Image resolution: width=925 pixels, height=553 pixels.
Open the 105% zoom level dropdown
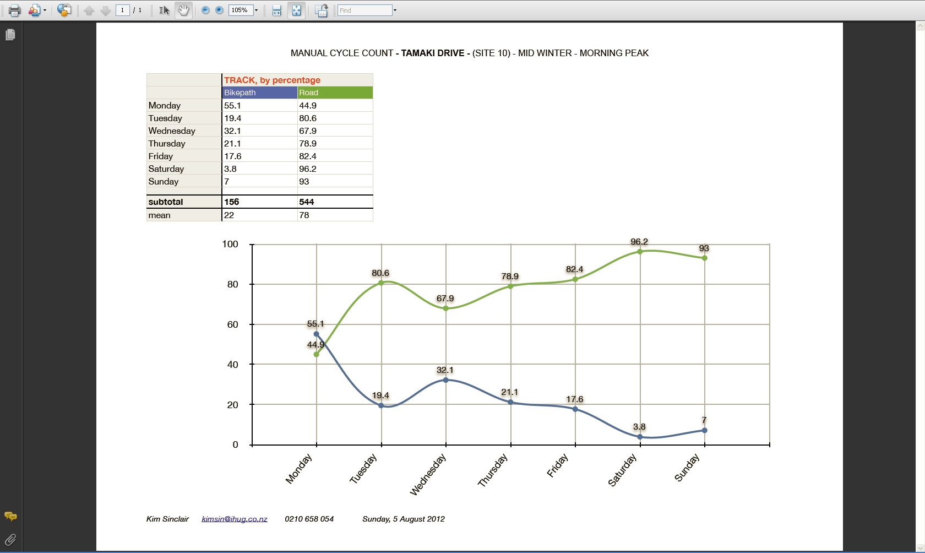256,10
